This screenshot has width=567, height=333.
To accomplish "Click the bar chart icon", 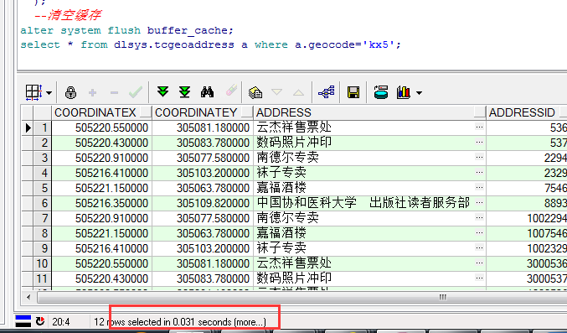I will [403, 92].
